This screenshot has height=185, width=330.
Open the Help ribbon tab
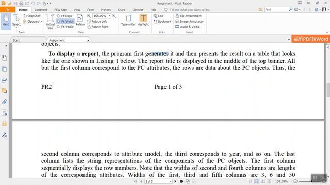pyautogui.click(x=153, y=10)
